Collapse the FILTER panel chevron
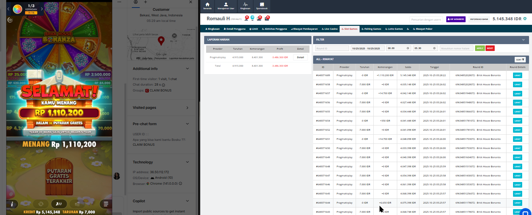The width and height of the screenshot is (532, 215). click(x=523, y=40)
